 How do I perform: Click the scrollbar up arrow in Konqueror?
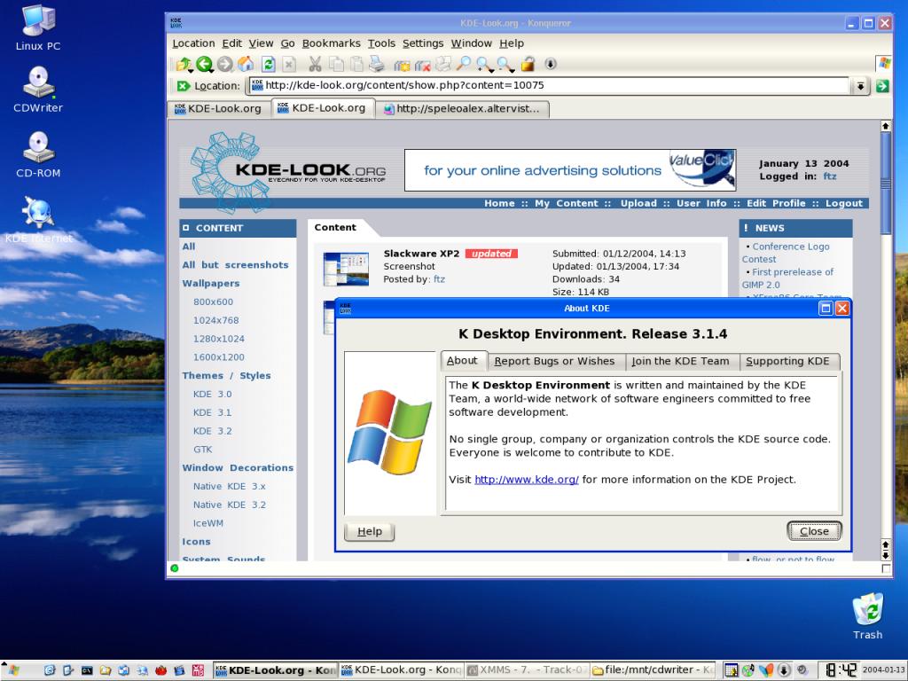[x=886, y=126]
